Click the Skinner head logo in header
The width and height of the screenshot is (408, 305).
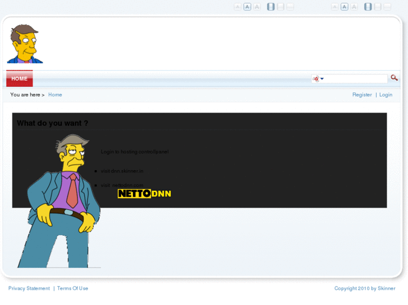[25, 44]
